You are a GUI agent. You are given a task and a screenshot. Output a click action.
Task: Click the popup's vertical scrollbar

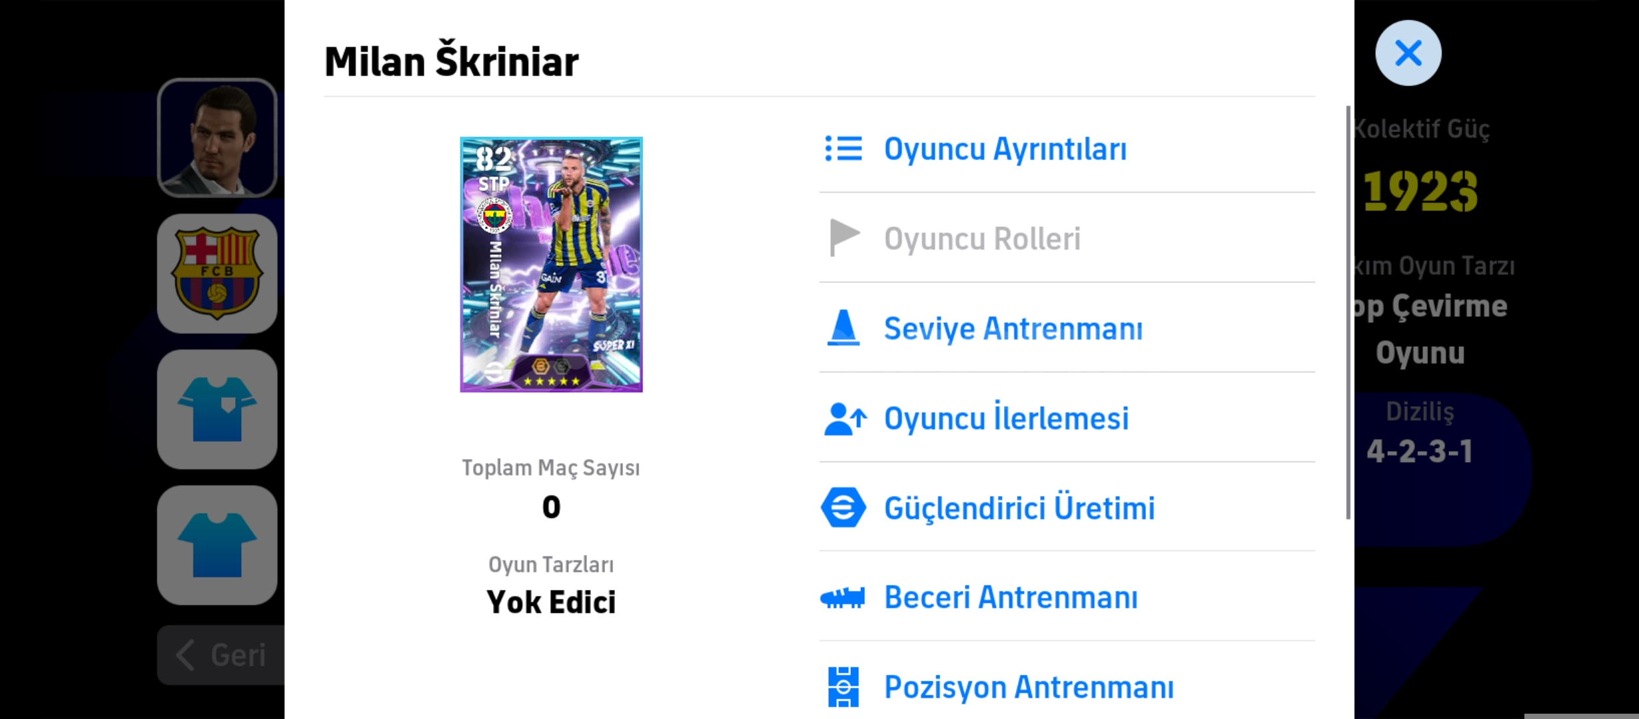click(1348, 313)
